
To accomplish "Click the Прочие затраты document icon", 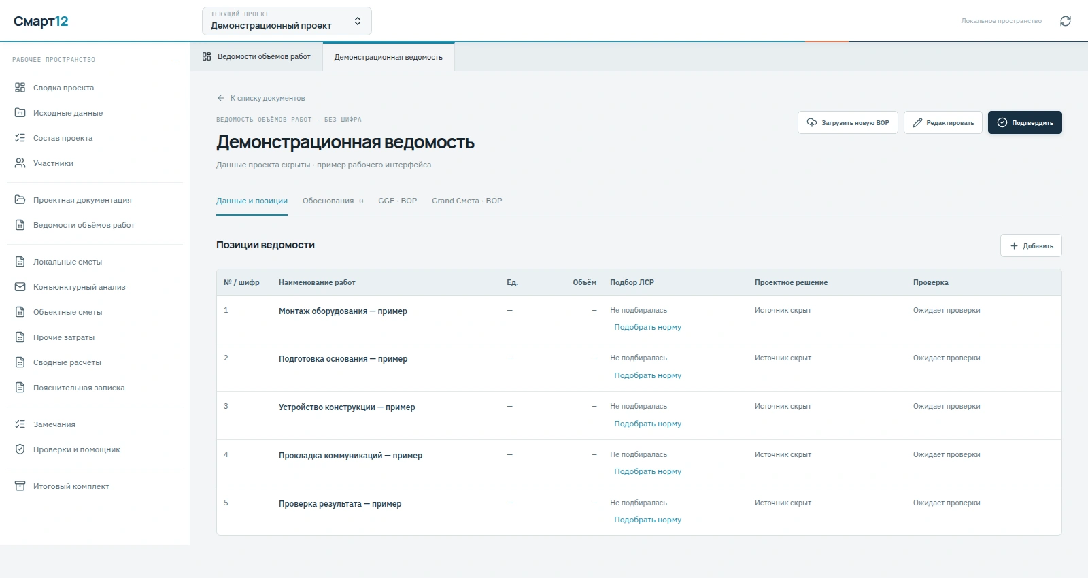I will pos(20,337).
